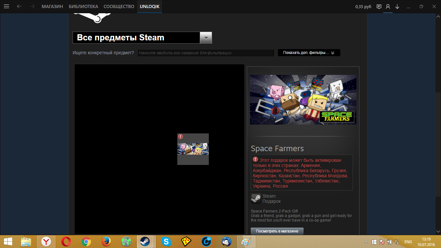This screenshot has width=441, height=248.
Task: Open Thunderbird from taskbar
Action: pyautogui.click(x=226, y=242)
